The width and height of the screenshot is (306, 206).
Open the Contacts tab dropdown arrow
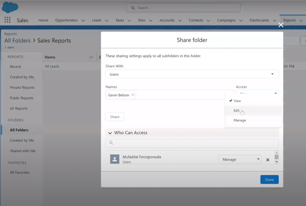209,21
